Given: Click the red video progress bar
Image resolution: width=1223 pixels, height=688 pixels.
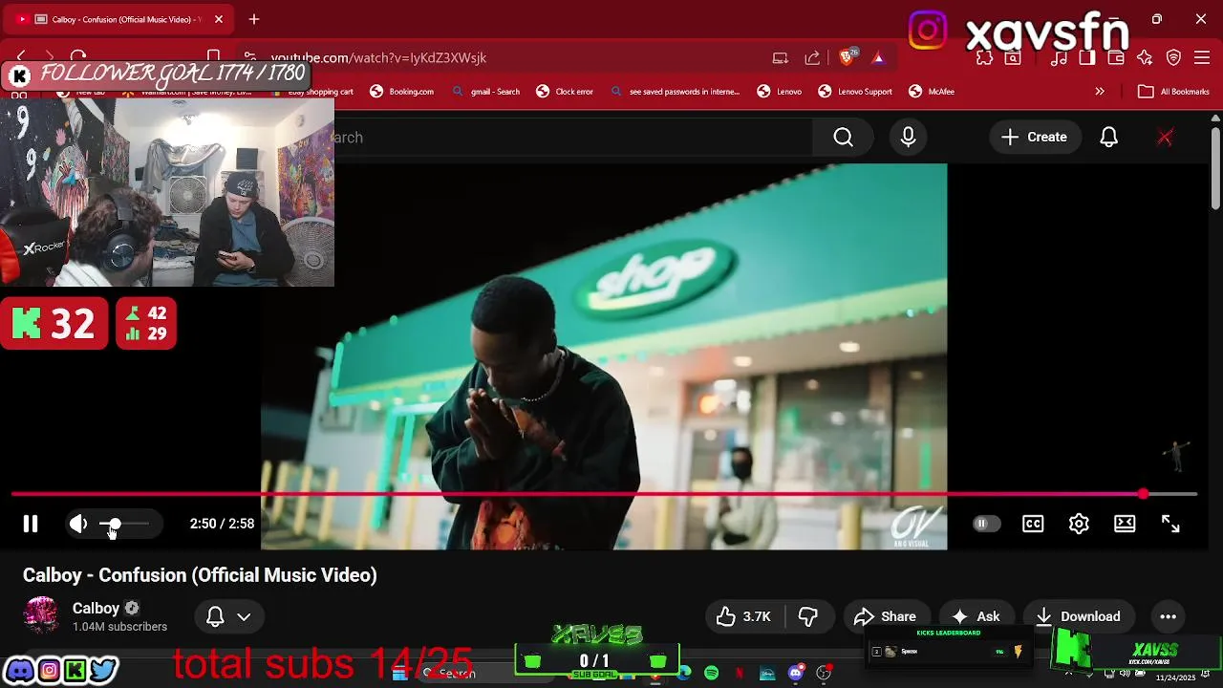Looking at the screenshot, I should [x=604, y=494].
